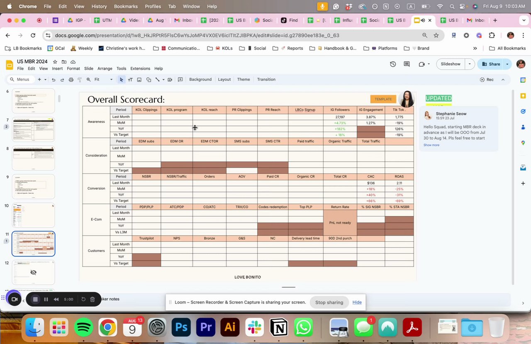
Task: Open Google Keep side panel icon
Action: (x=523, y=96)
